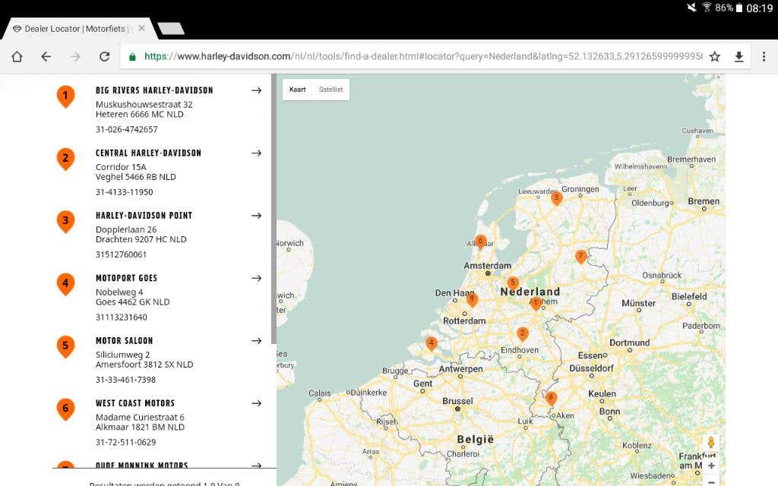
Task: Click map marker 4 in Zeeland
Action: pos(432,343)
